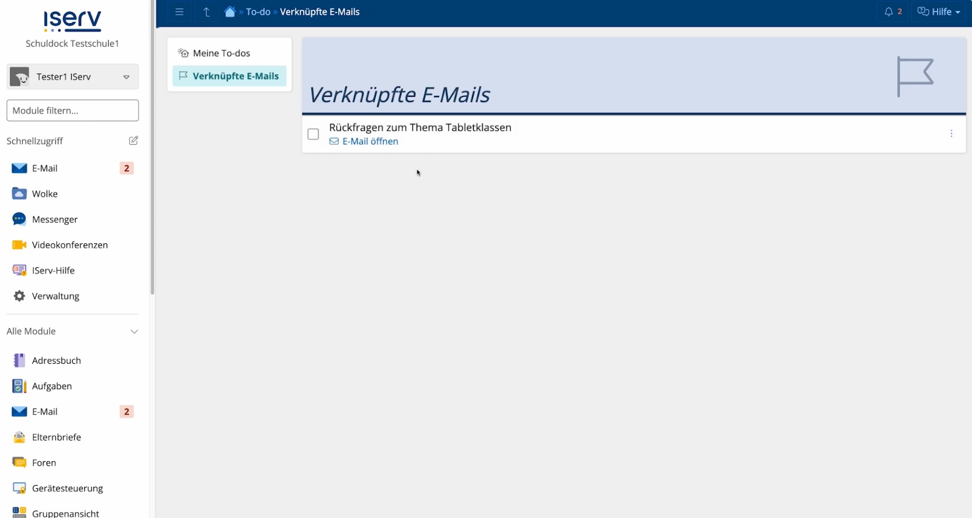Expand the Hilfe dropdown menu

click(939, 11)
